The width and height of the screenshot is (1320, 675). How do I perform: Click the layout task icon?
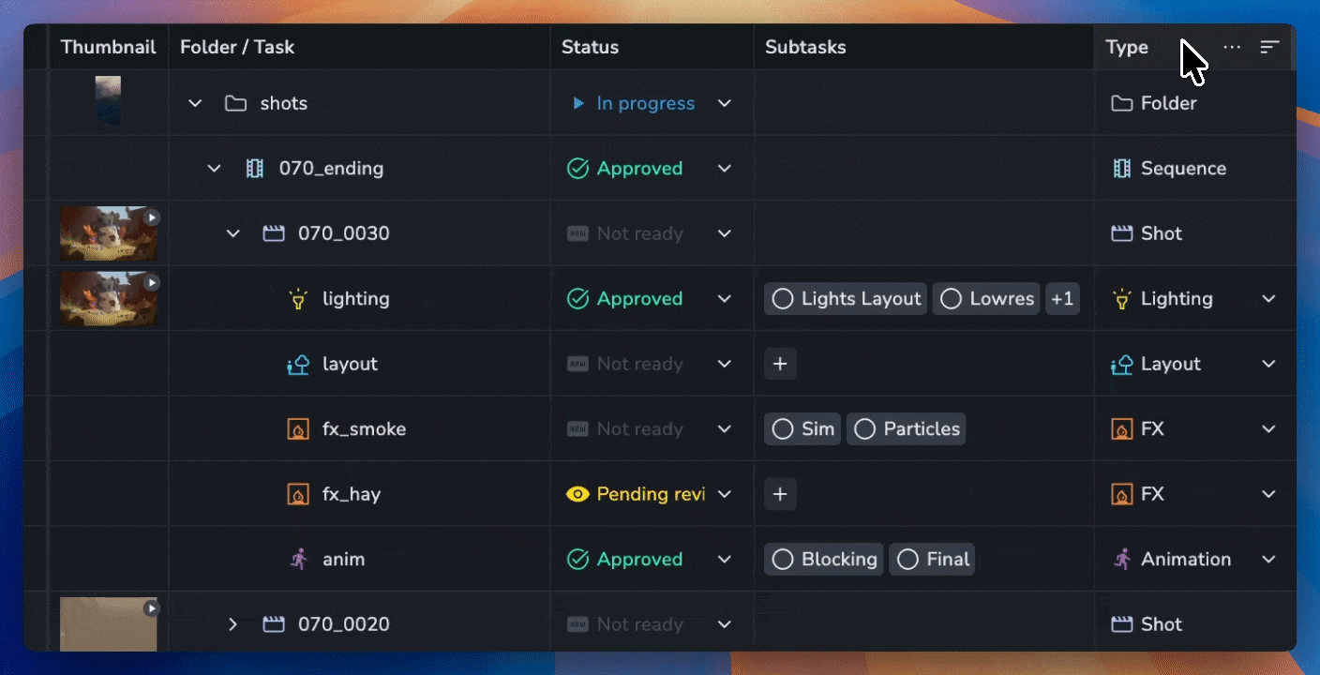(298, 365)
